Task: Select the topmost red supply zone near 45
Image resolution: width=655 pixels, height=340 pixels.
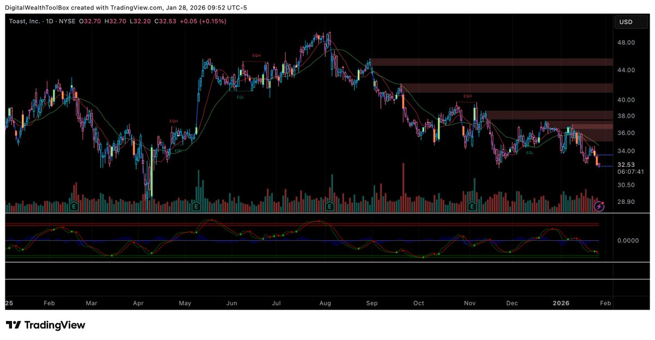Action: coord(491,62)
